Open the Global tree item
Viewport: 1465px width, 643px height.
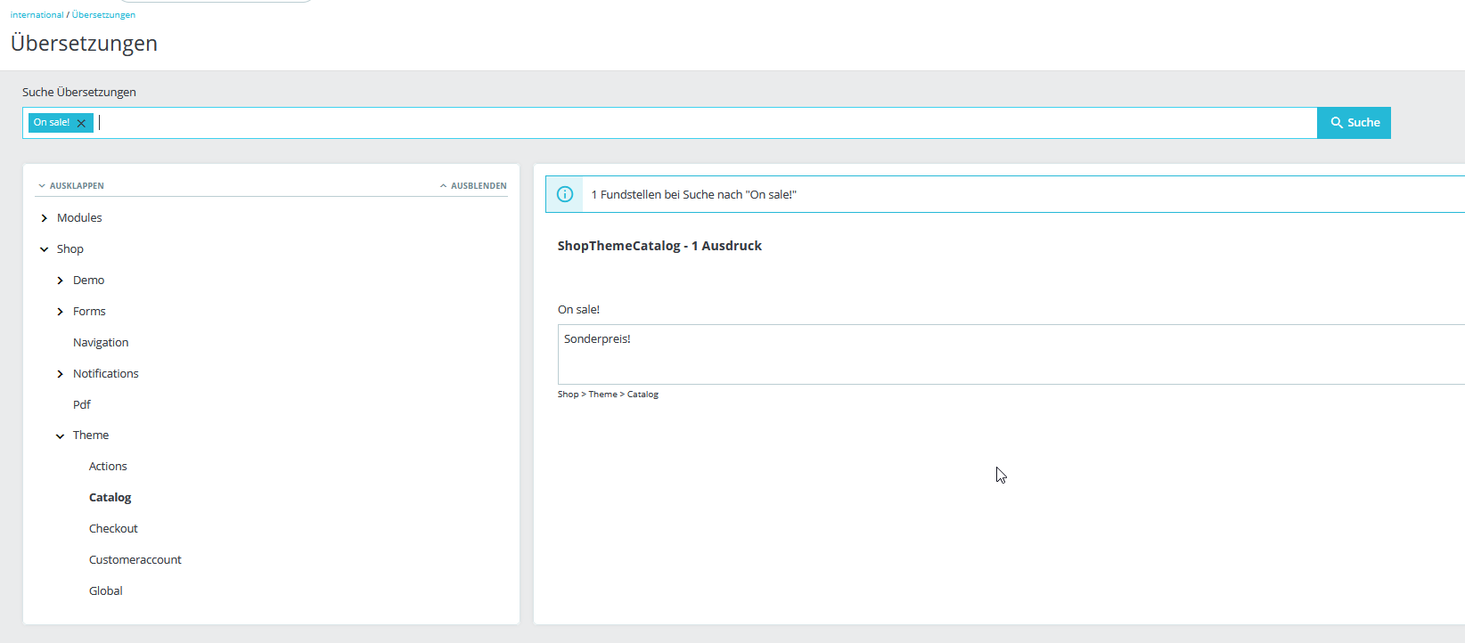click(x=106, y=591)
